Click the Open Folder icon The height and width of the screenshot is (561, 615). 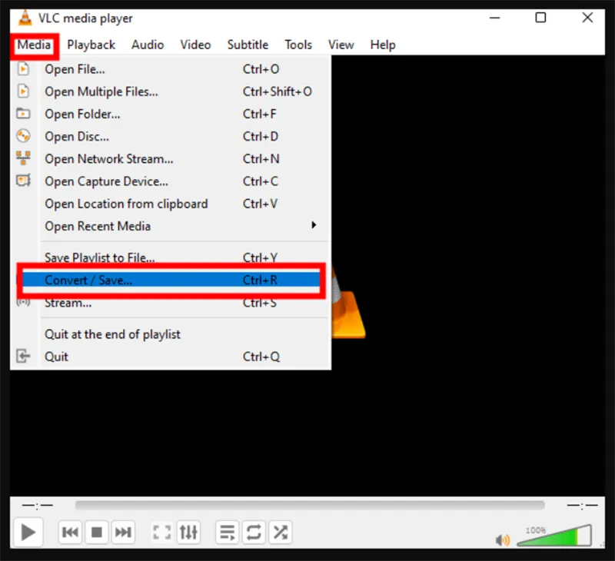click(x=23, y=114)
